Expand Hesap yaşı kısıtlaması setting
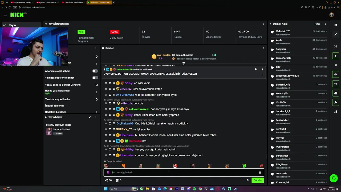 pos(97,92)
